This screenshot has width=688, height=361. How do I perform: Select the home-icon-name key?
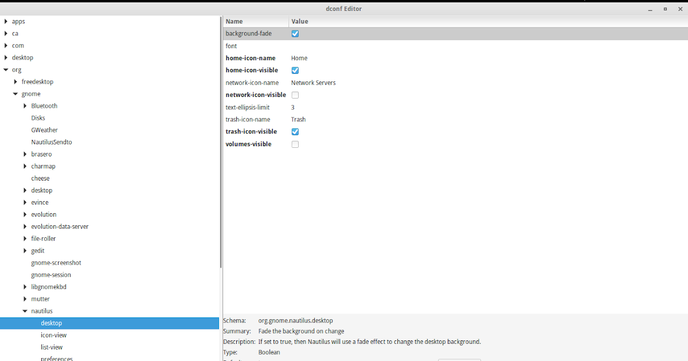[251, 58]
